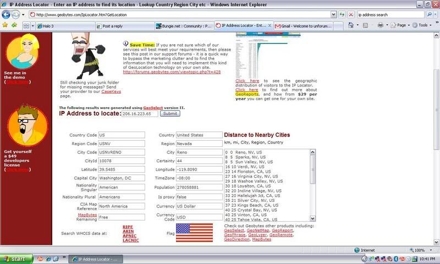Switch to the Bungie.net Community tab
The height and width of the screenshot is (264, 440).
[x=184, y=26]
